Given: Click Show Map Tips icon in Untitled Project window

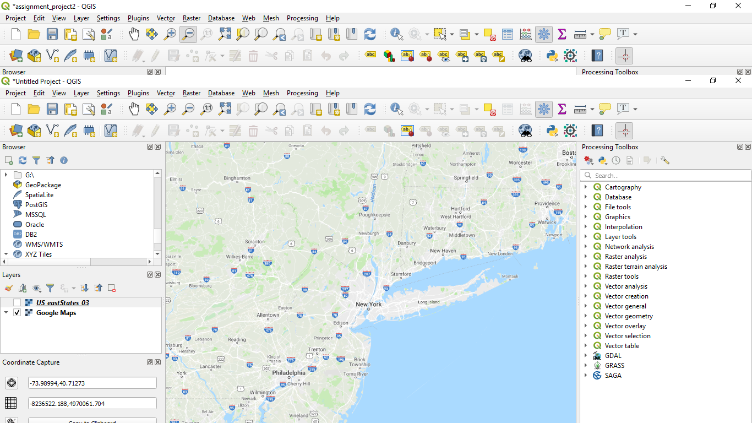Looking at the screenshot, I should pyautogui.click(x=605, y=109).
